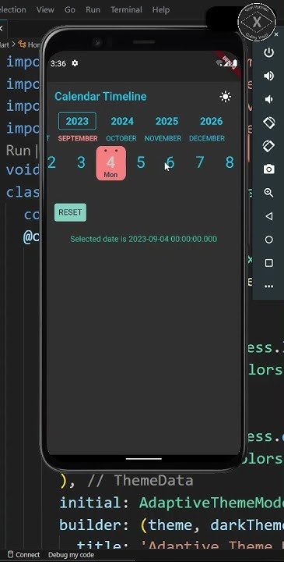Select the year 2024
The width and height of the screenshot is (284, 562).
[122, 121]
